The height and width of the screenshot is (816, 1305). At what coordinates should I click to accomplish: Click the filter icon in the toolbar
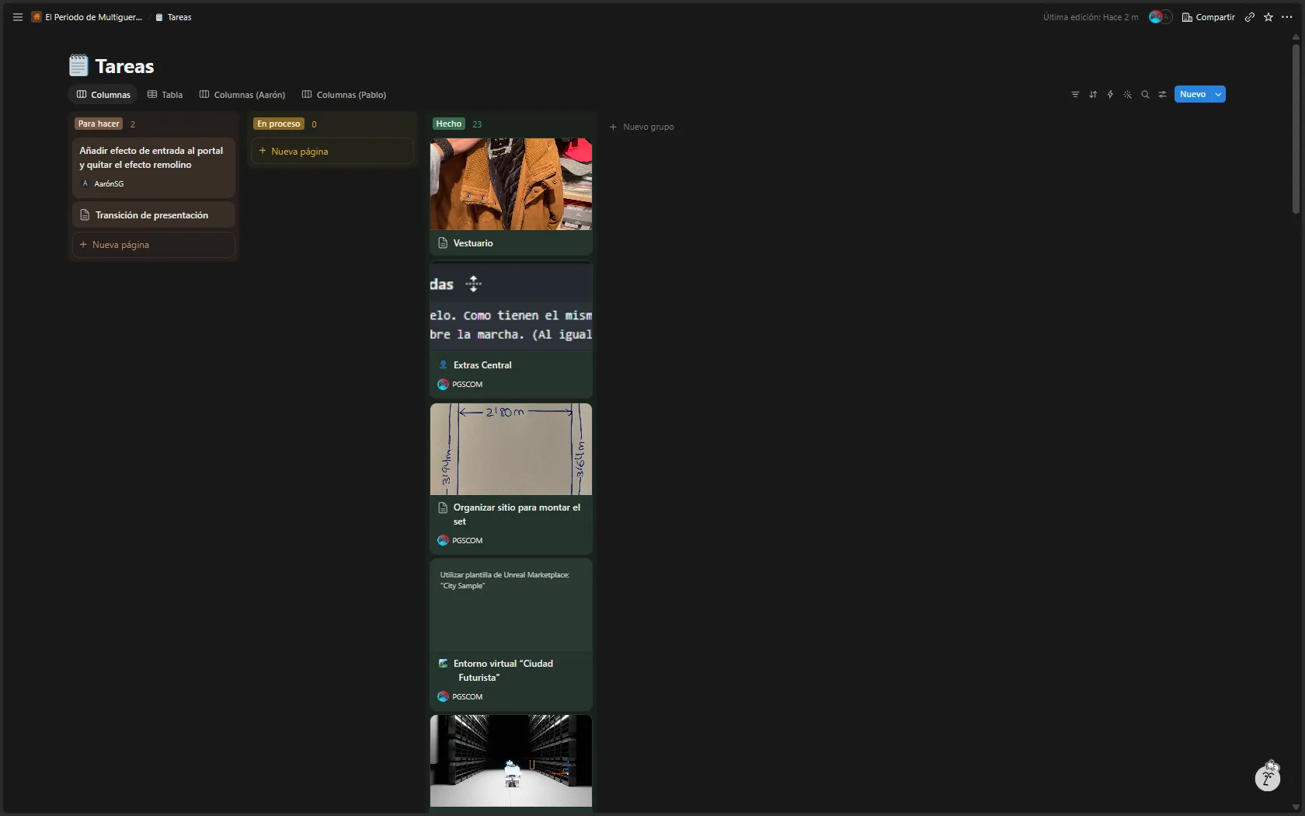tap(1075, 95)
